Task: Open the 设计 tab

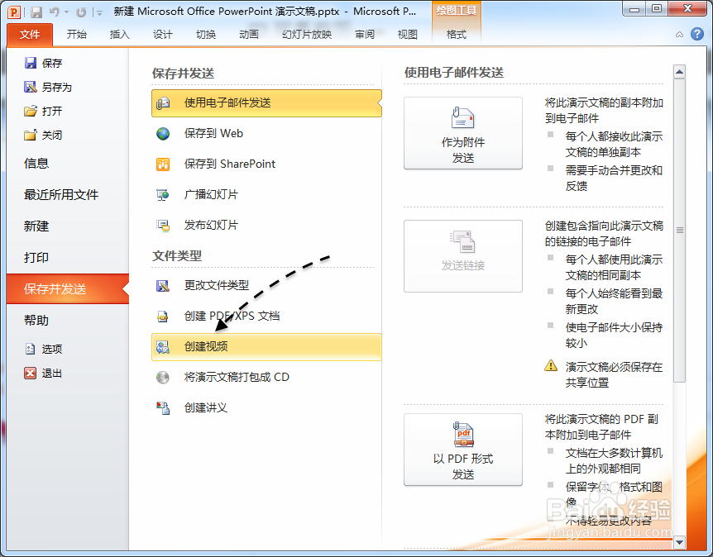Action: pos(162,35)
